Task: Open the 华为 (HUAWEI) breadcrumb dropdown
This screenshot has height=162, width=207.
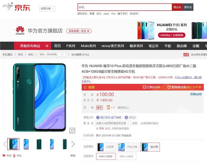Action: coord(52,54)
